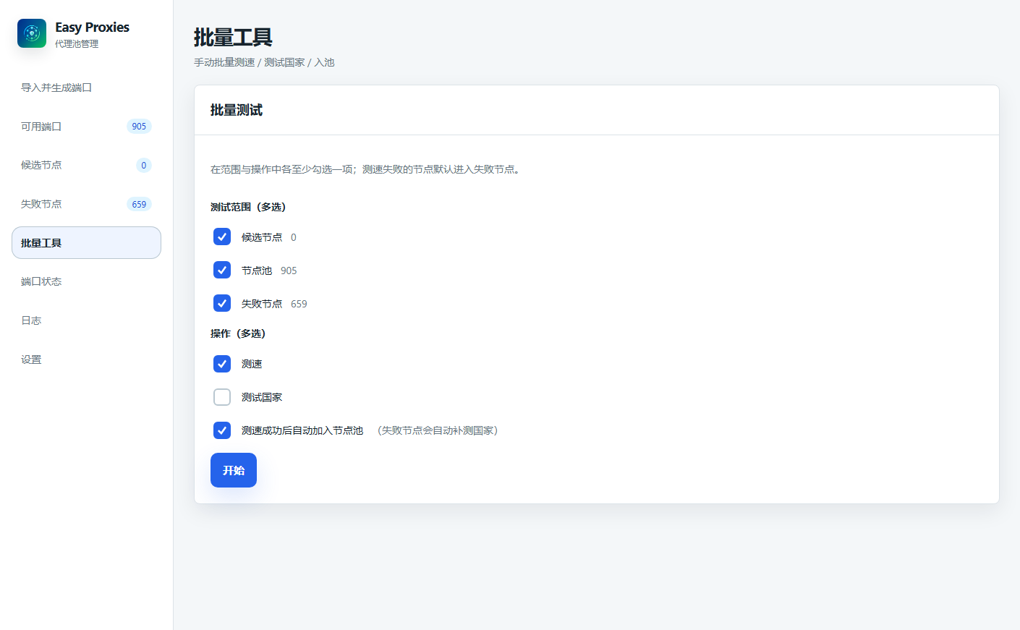Click the 批量测试 card title

237,110
